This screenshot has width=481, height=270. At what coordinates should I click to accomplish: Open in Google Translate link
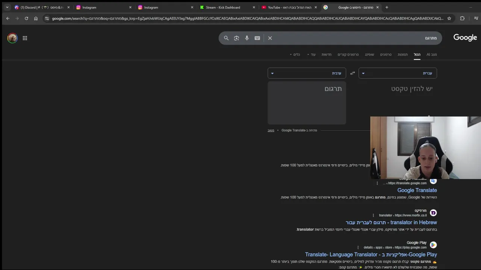coord(299,130)
